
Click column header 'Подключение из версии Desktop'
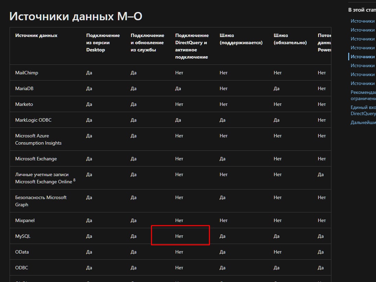click(103, 42)
